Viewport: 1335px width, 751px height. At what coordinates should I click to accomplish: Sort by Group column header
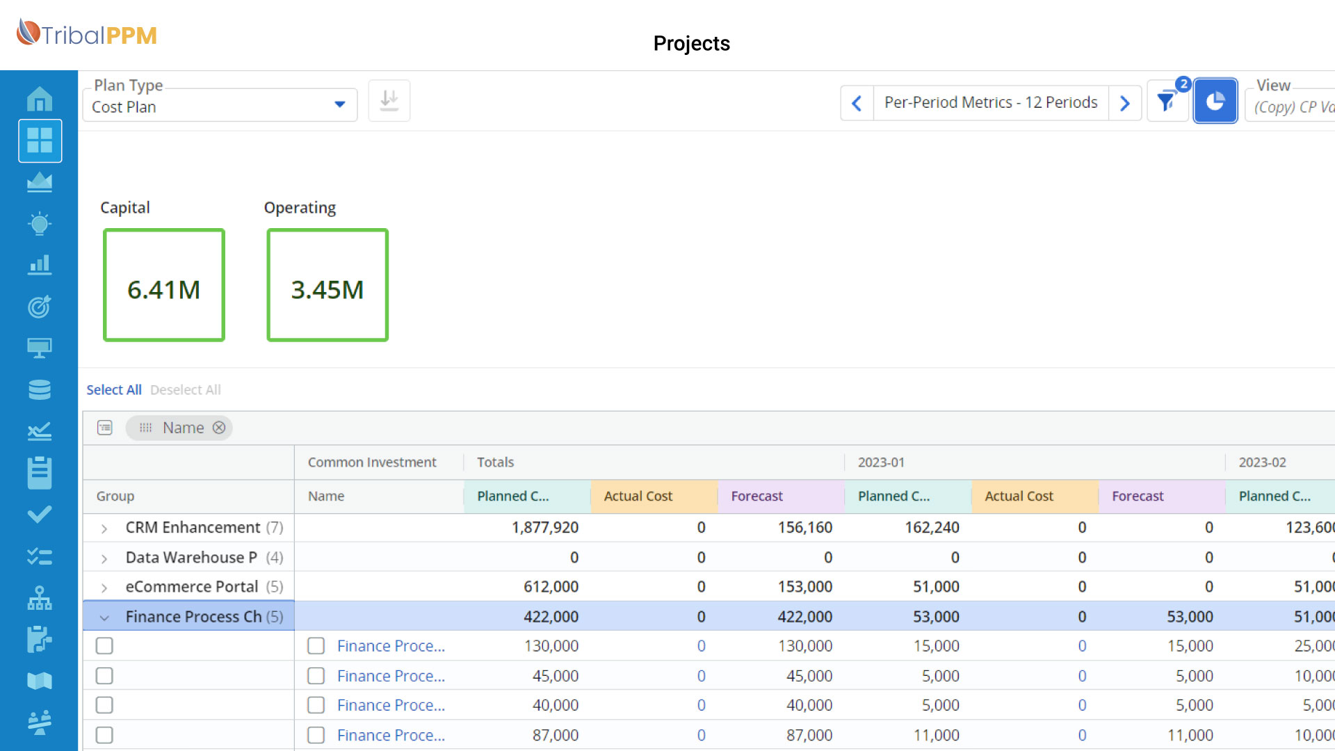tap(188, 496)
